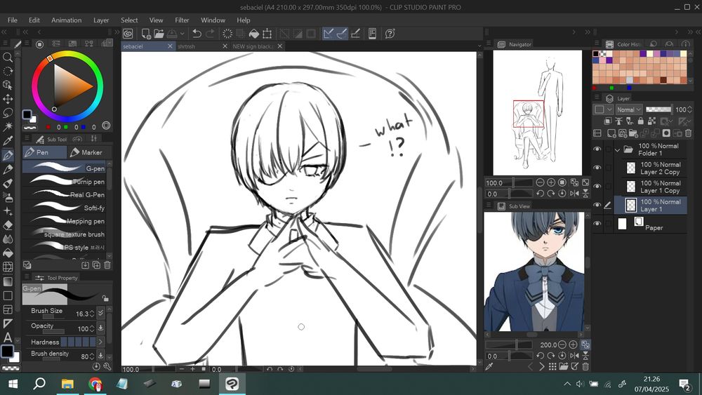The height and width of the screenshot is (395, 702).
Task: Click the Undo arrow in command bar
Action: click(197, 34)
